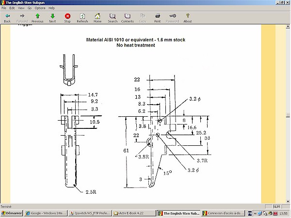The height and width of the screenshot is (218, 291).
Task: Click the 'No heat treatment' text
Action: (136, 45)
